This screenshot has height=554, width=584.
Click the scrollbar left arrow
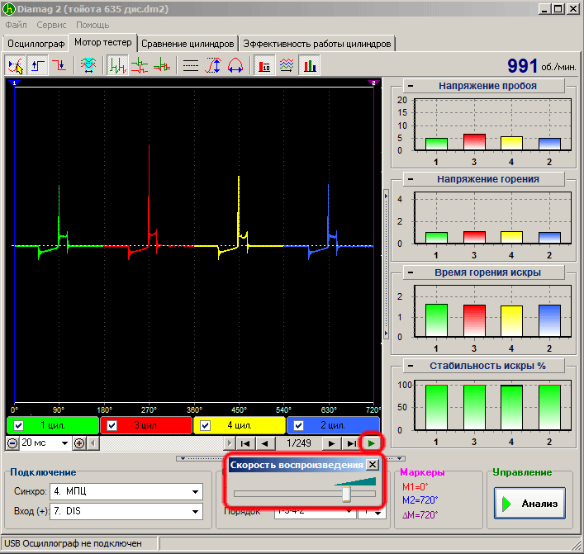93,443
